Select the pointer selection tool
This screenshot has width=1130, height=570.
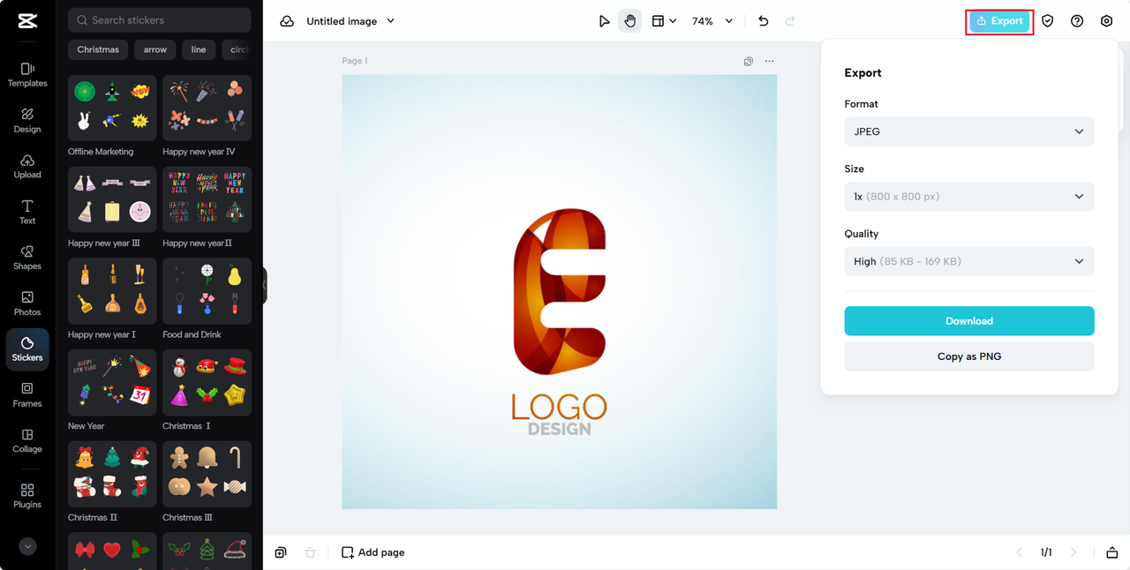tap(604, 21)
